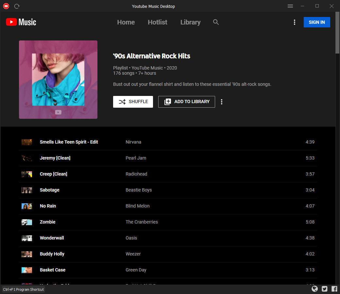Click the globe website icon in status bar

pyautogui.click(x=314, y=289)
